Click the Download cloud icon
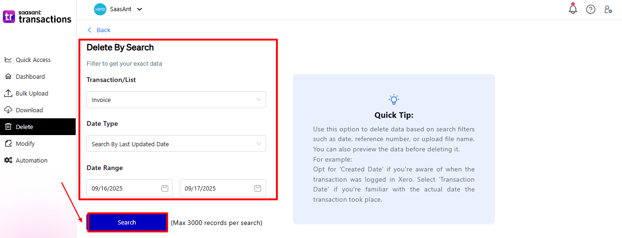Screen dimensions: 622x238 [x=8, y=110]
